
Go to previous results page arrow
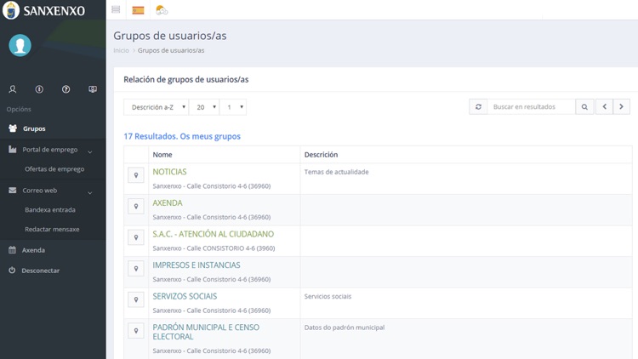[x=604, y=106]
